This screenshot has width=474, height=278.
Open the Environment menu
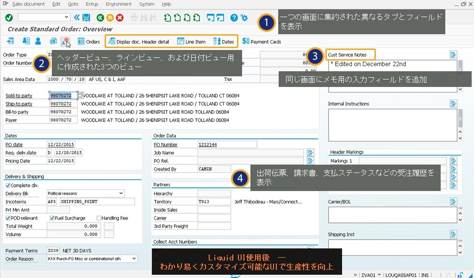118,4
